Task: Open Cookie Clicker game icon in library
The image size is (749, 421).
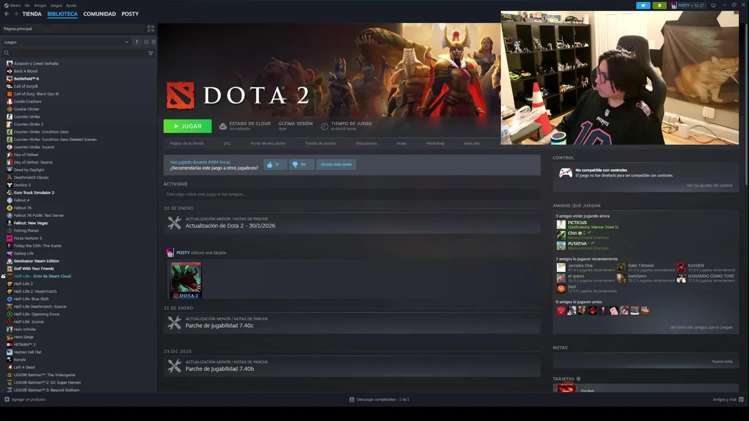Action: tap(9, 109)
